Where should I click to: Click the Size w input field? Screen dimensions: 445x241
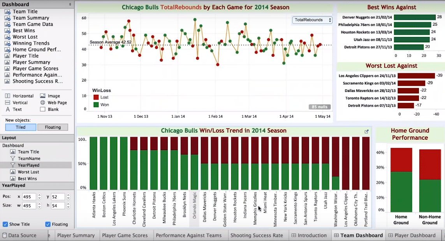point(29,206)
